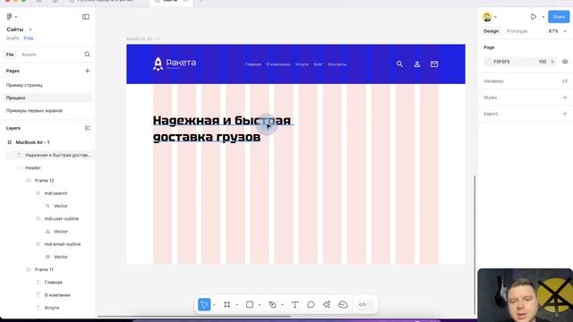Screen dimensions: 573x322
Task: Open Variables settings icon
Action: click(x=565, y=81)
